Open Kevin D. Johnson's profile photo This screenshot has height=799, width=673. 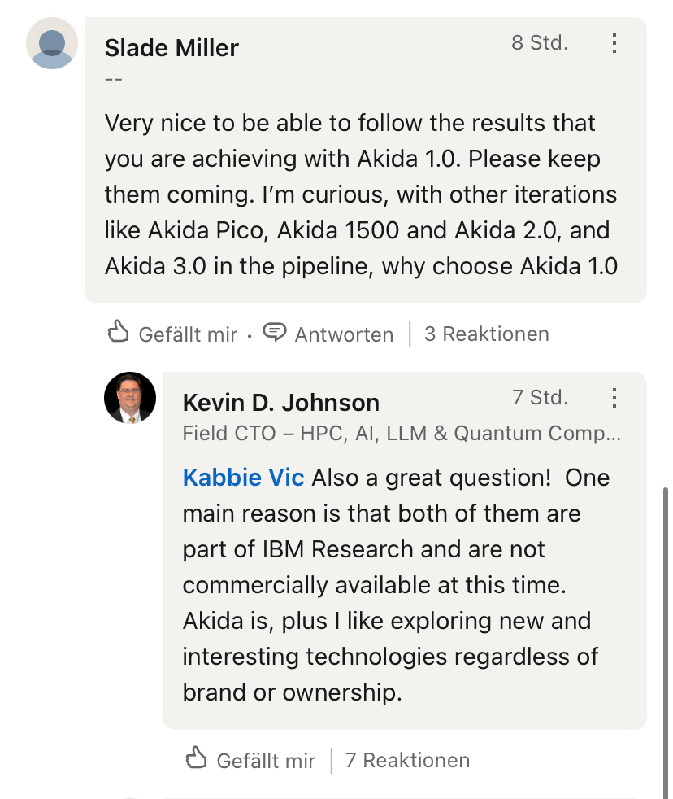pos(130,398)
